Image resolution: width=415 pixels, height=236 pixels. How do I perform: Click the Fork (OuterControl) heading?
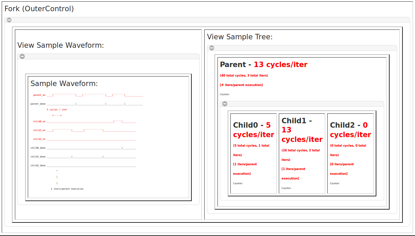39,9
